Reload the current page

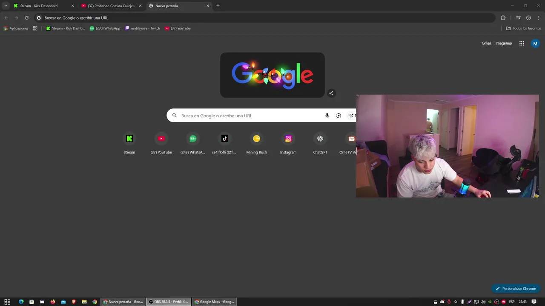coord(26,18)
